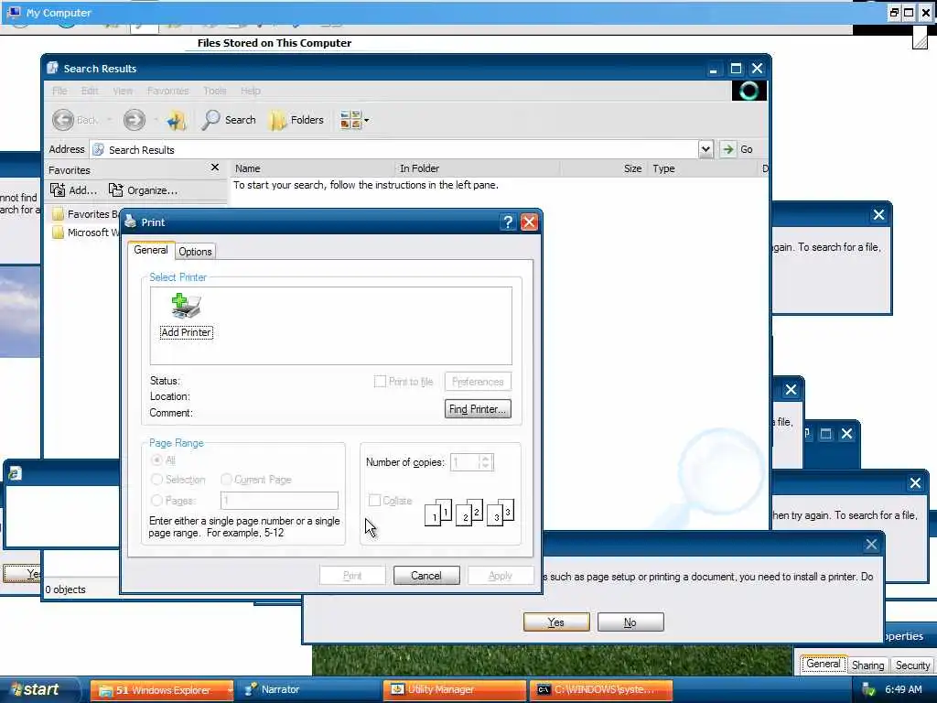Open the Security tab in properties window
937x703 pixels.
[912, 665]
